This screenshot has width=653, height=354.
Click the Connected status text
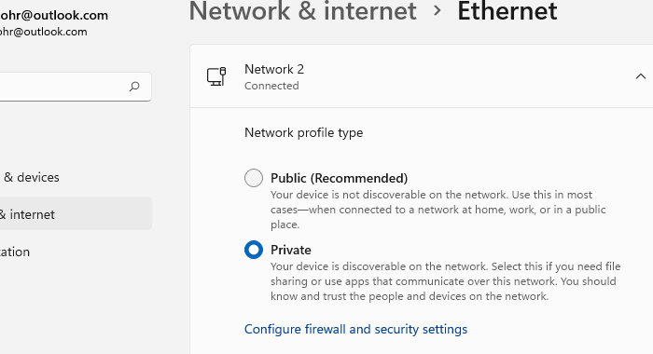click(x=271, y=86)
